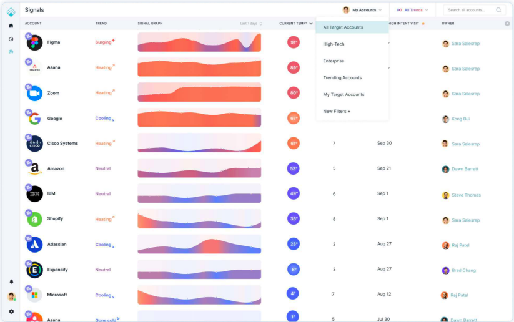
Task: Click the Shopify logo
Action: (35, 219)
